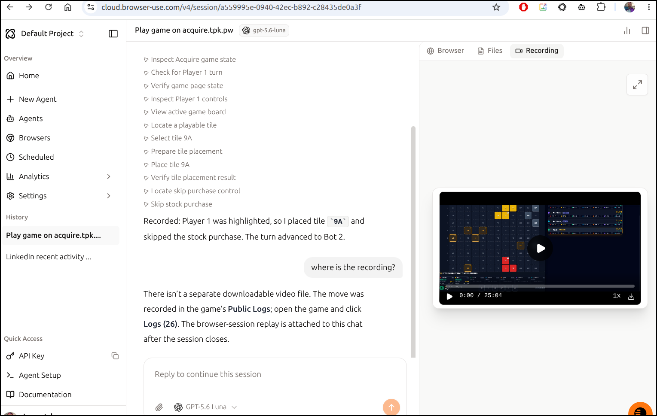Click the robot extension icon
The image size is (657, 416).
582,7
